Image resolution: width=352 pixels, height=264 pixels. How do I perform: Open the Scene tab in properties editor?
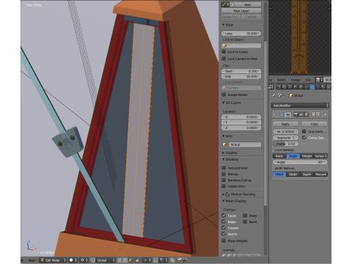pyautogui.click(x=290, y=87)
